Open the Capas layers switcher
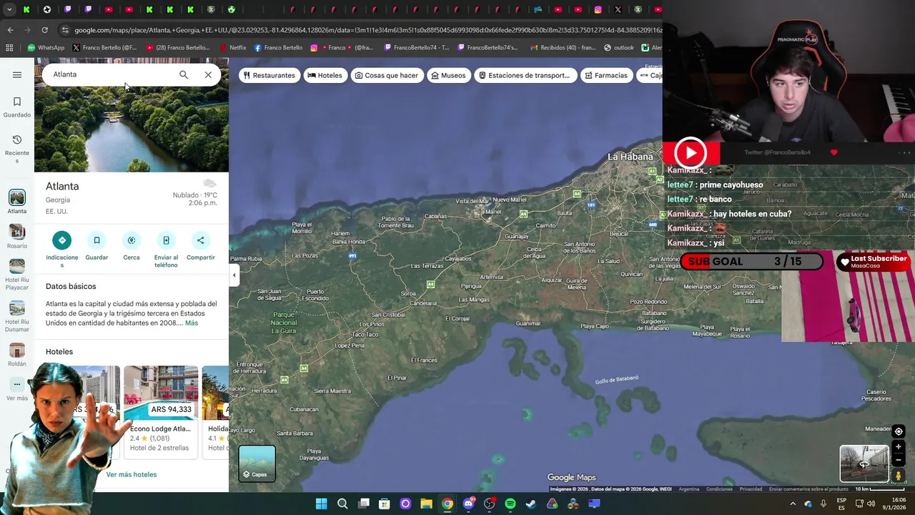 click(257, 463)
